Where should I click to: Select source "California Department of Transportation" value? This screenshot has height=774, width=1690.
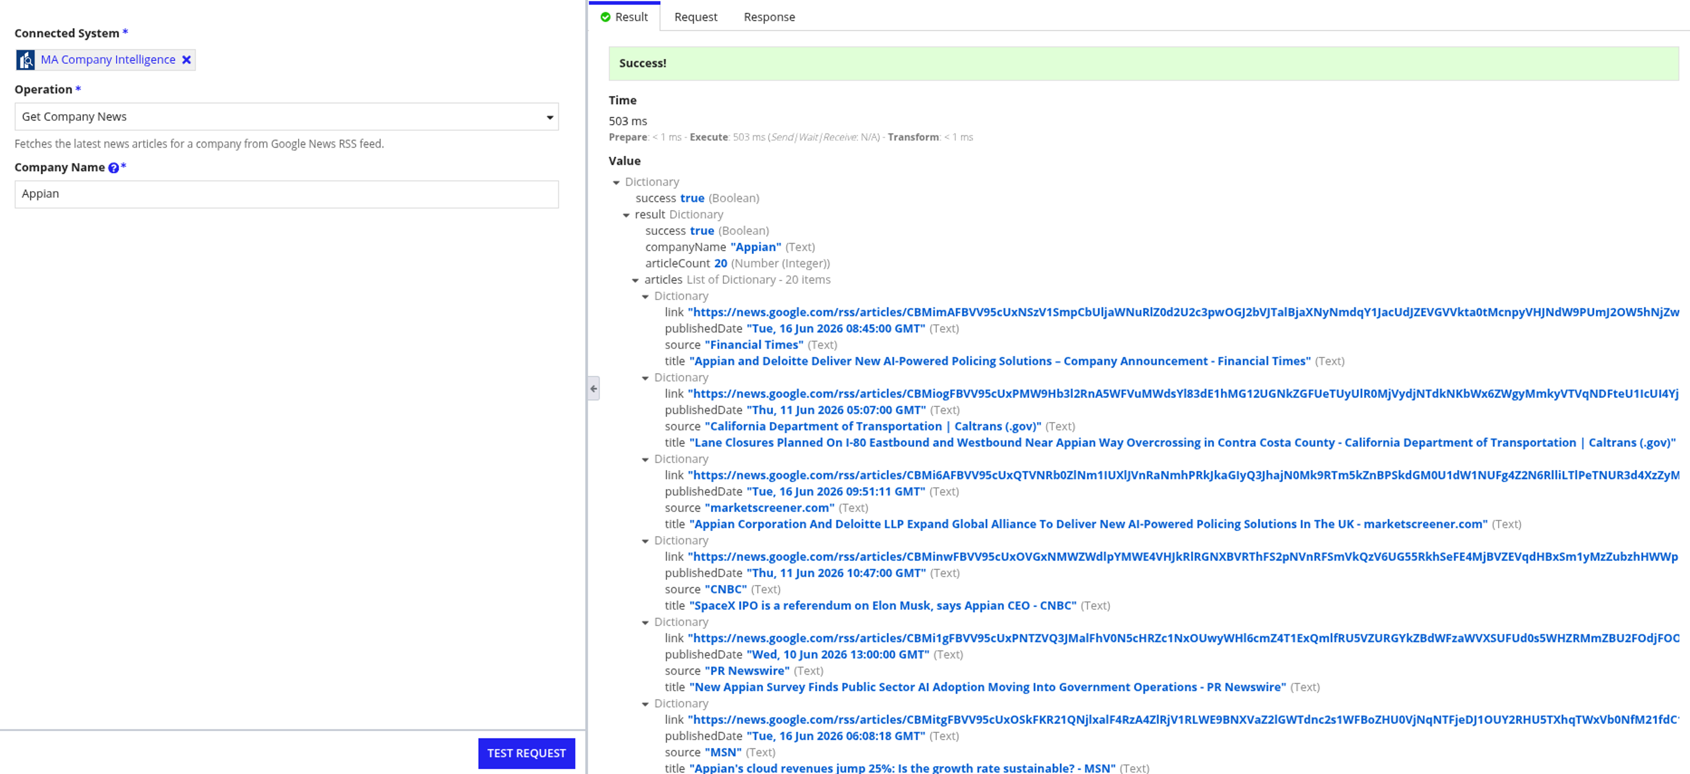[x=873, y=426]
